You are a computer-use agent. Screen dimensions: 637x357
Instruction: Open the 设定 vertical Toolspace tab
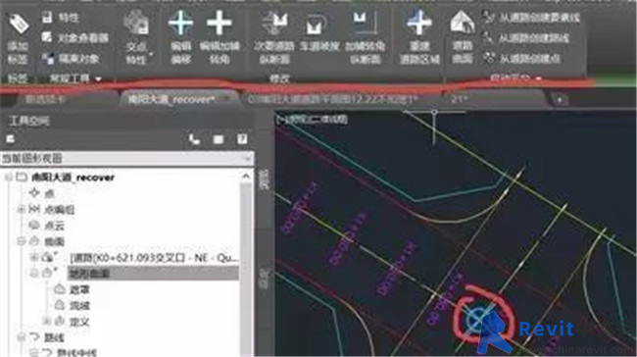(264, 280)
